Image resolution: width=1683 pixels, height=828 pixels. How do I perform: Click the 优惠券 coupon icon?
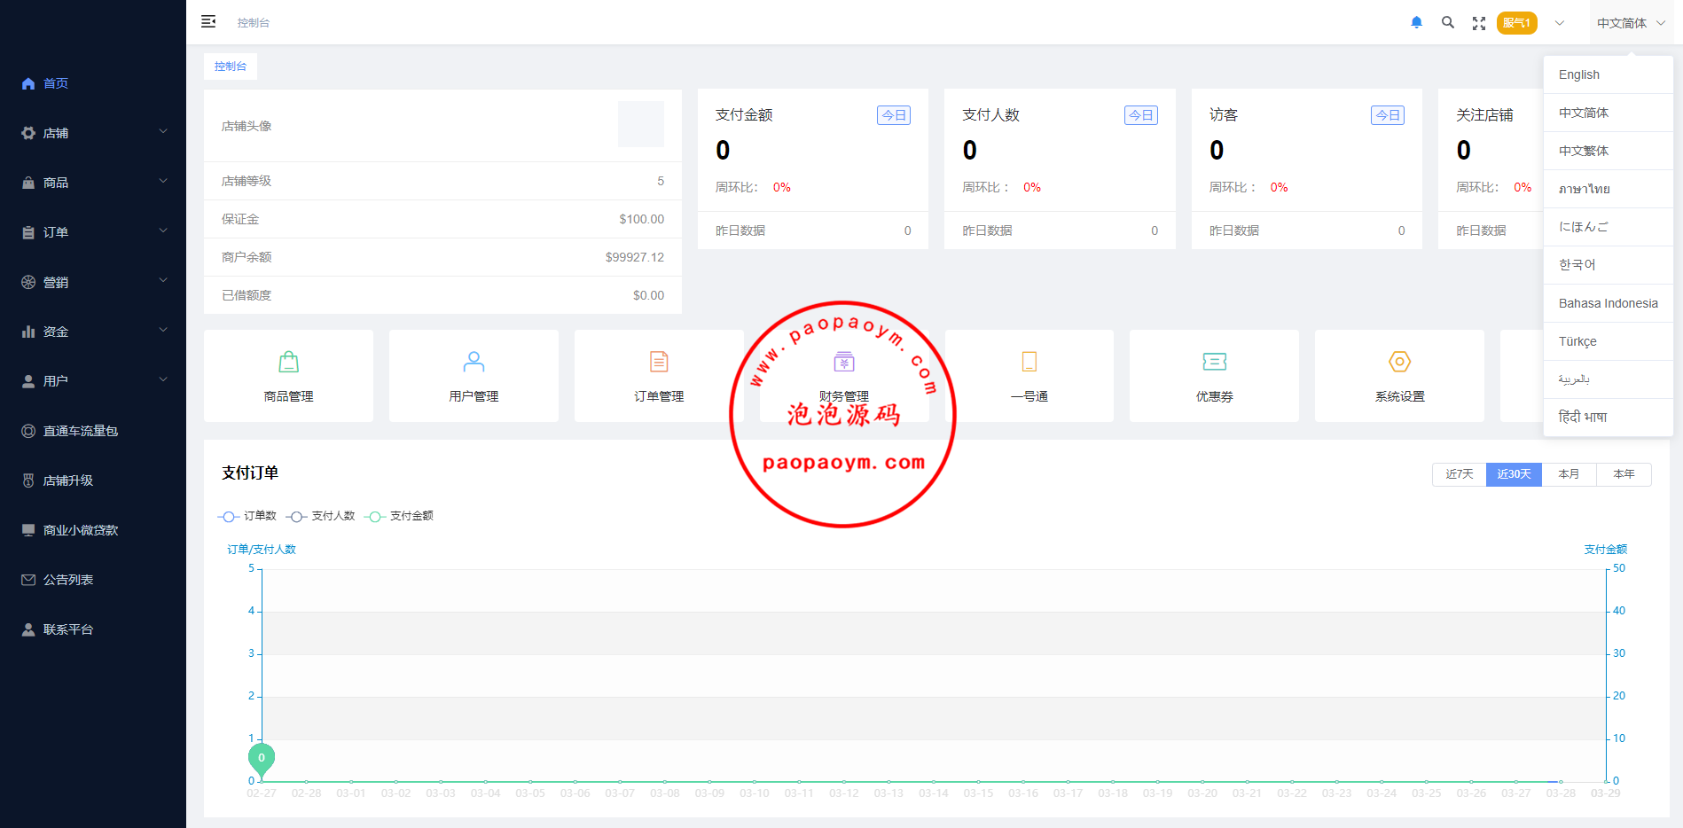[1214, 362]
